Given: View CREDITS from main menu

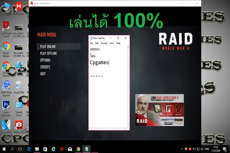Looking at the screenshot, I should click(x=45, y=67).
